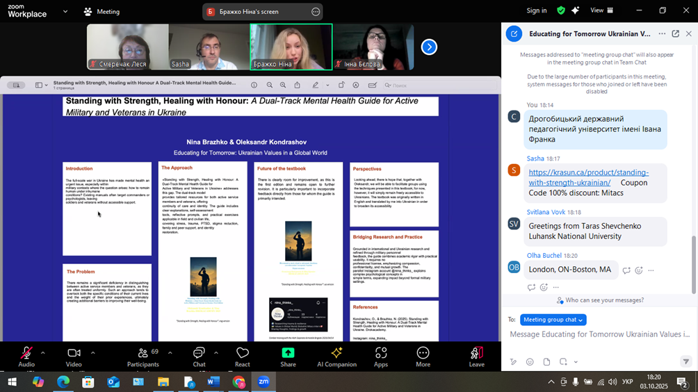Expand the video options arrow next to Video
Viewport: 698px width, 392px height.
(x=92, y=352)
